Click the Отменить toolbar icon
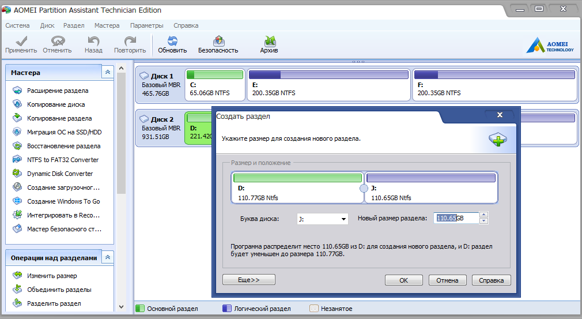Viewport: 582px width, 319px height. coord(58,40)
